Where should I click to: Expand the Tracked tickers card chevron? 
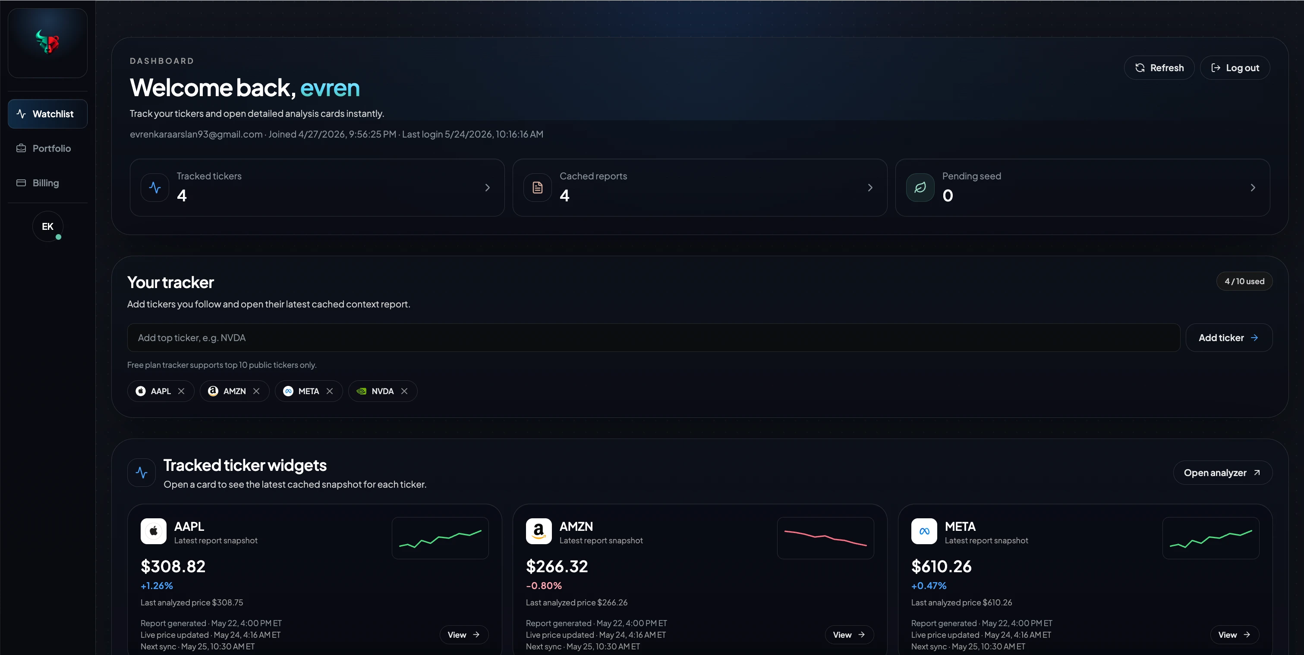click(488, 188)
